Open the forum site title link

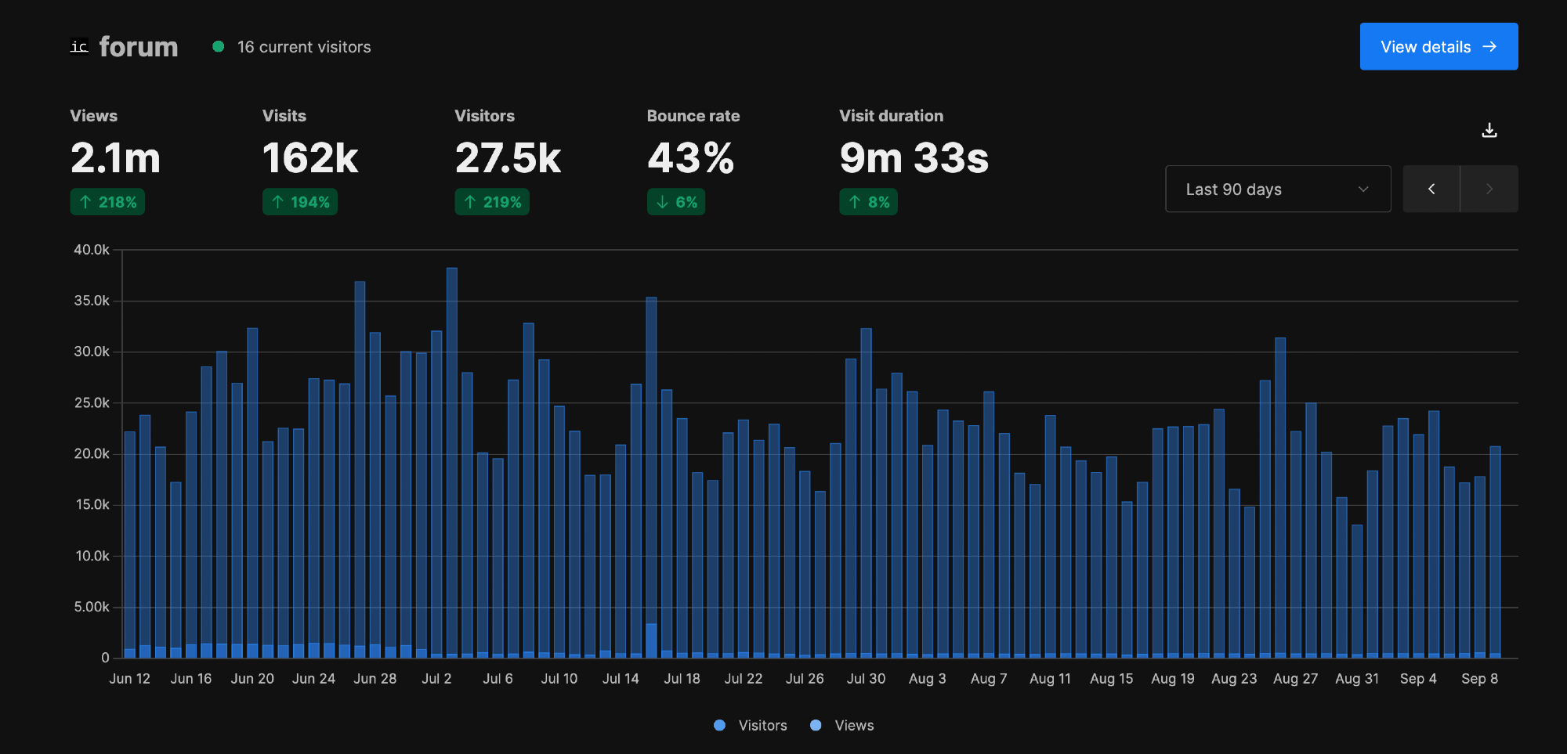coord(139,47)
